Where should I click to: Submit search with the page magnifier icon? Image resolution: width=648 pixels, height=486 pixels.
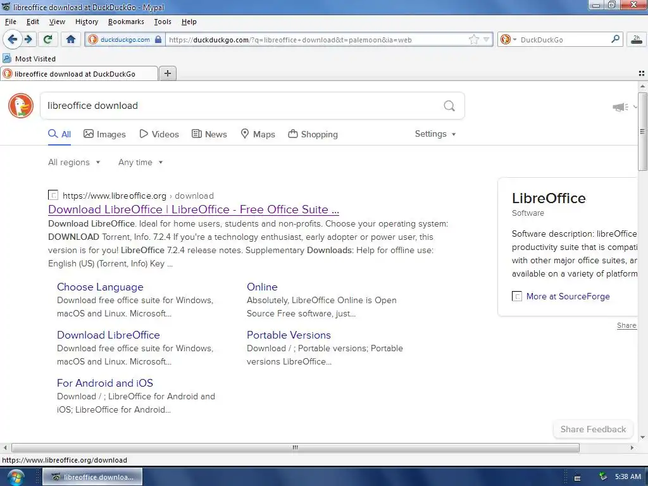pos(449,106)
